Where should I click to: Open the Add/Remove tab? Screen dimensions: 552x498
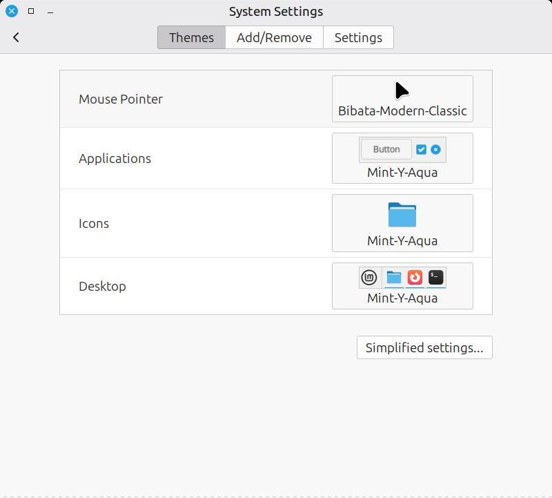click(274, 37)
